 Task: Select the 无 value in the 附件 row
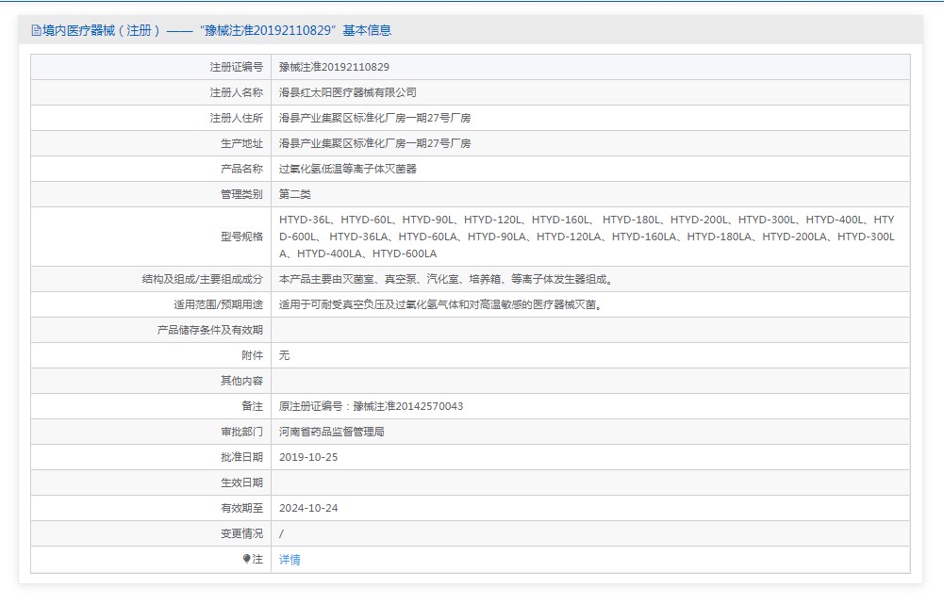284,355
